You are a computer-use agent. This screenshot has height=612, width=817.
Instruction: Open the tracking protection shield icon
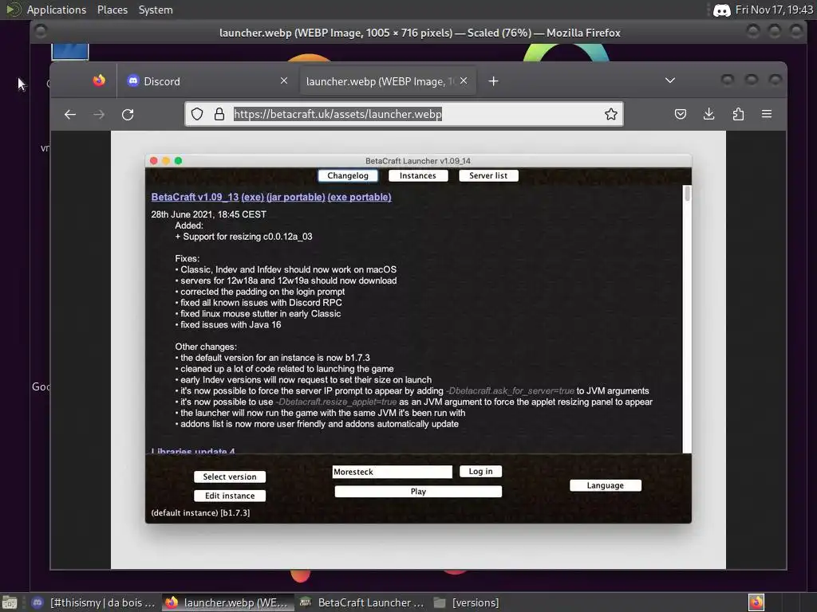click(x=197, y=114)
